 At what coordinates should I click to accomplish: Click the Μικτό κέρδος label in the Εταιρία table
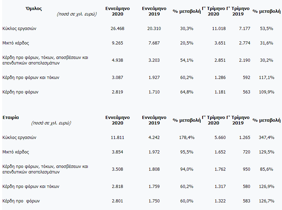(x=16, y=152)
